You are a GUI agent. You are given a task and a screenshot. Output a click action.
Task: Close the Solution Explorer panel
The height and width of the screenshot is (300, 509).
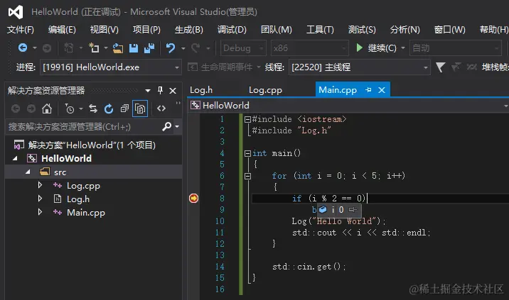(x=173, y=91)
